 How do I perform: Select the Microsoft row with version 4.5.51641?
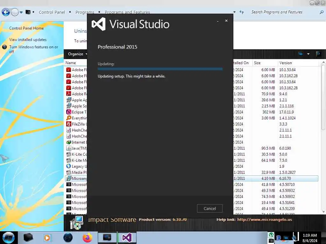point(192,202)
